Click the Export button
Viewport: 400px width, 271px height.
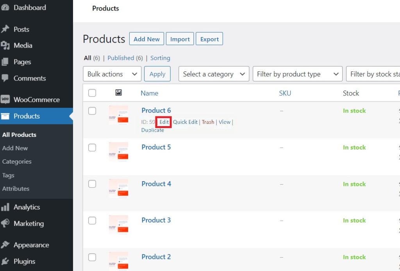(209, 39)
